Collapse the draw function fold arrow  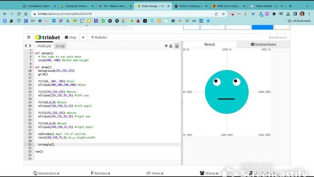(33, 67)
